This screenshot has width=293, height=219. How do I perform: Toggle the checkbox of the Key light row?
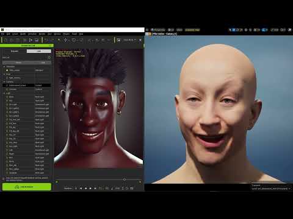tap(7, 101)
